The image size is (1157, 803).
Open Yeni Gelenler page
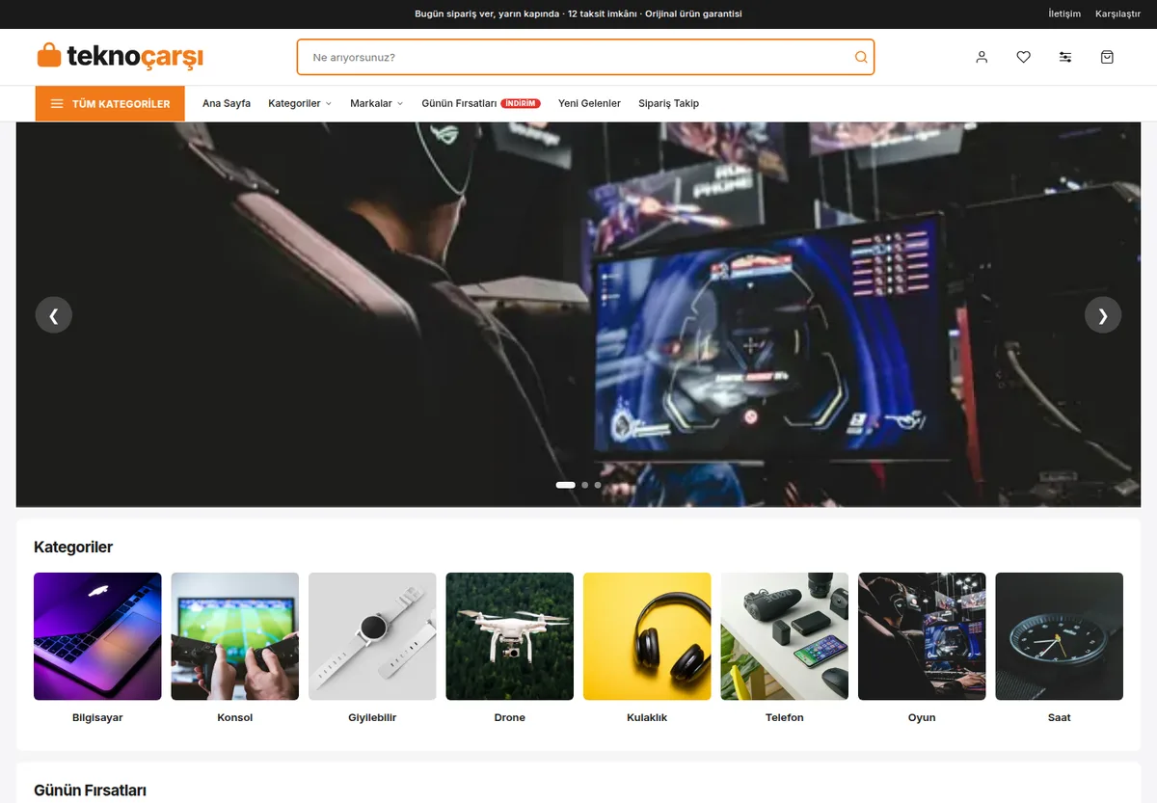pos(589,103)
